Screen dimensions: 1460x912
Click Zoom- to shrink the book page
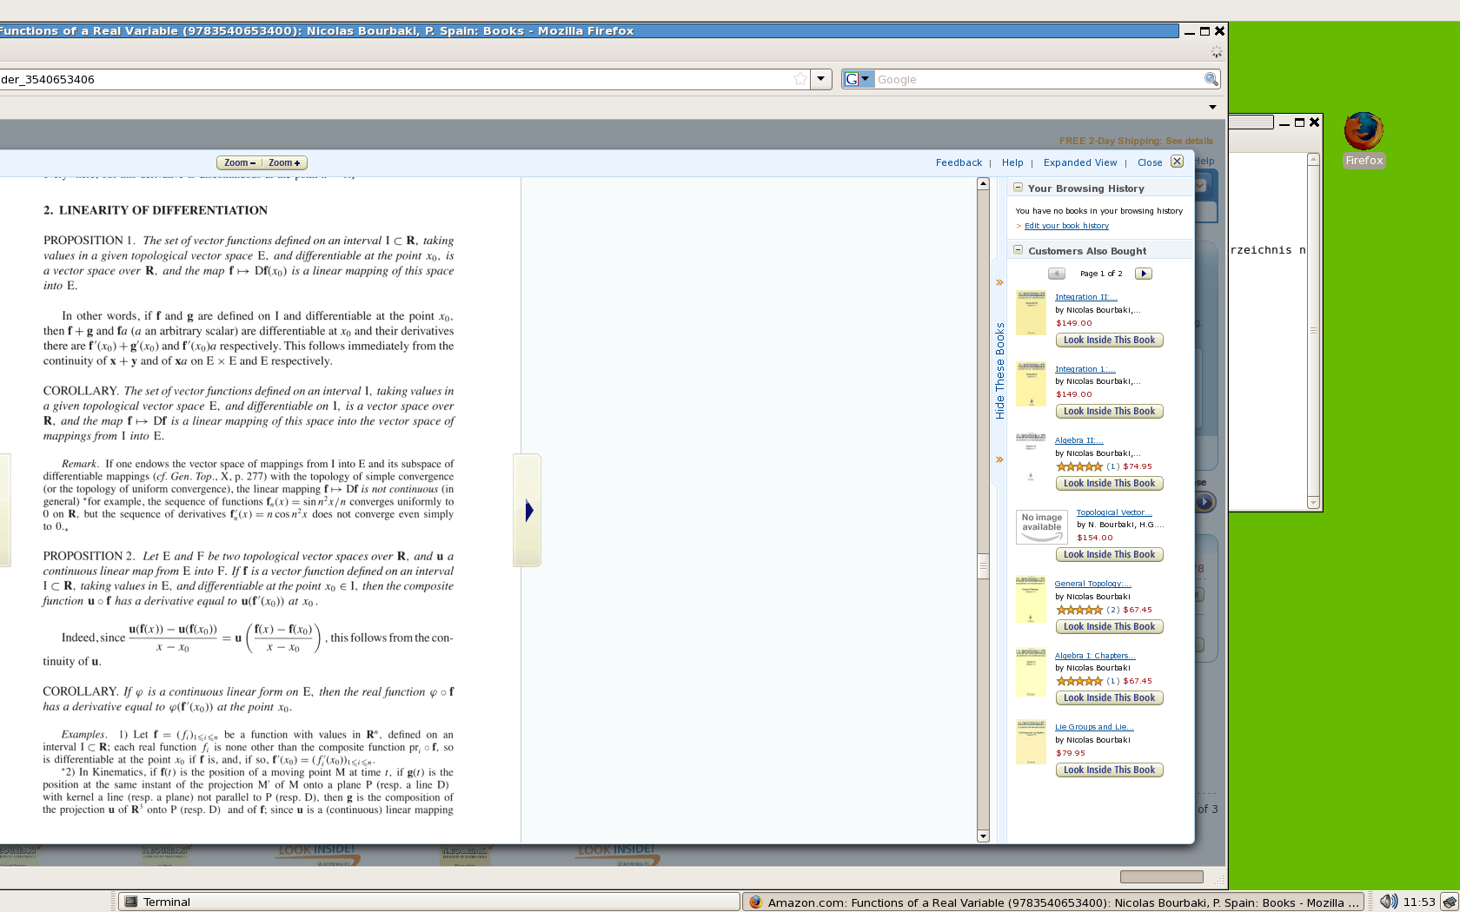(x=240, y=162)
